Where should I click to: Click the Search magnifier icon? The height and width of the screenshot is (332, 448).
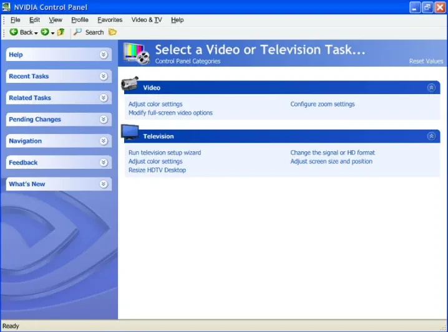coord(77,32)
